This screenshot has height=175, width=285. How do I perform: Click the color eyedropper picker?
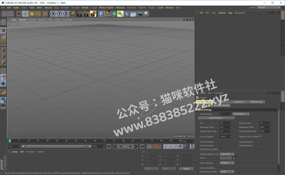click(x=235, y=158)
